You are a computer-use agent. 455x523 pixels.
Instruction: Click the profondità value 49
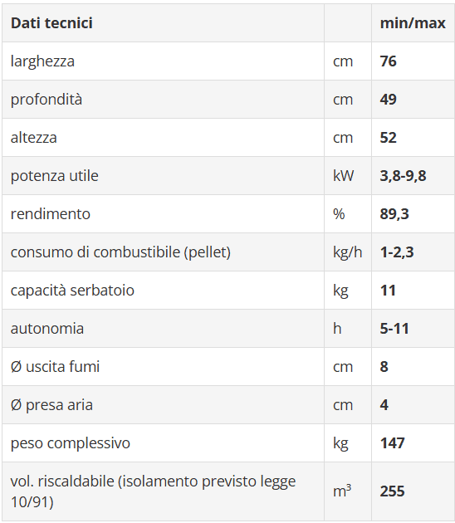coord(388,100)
